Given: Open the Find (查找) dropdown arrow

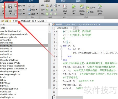Looking at the screenshot, I should pyautogui.click(x=37, y=14).
